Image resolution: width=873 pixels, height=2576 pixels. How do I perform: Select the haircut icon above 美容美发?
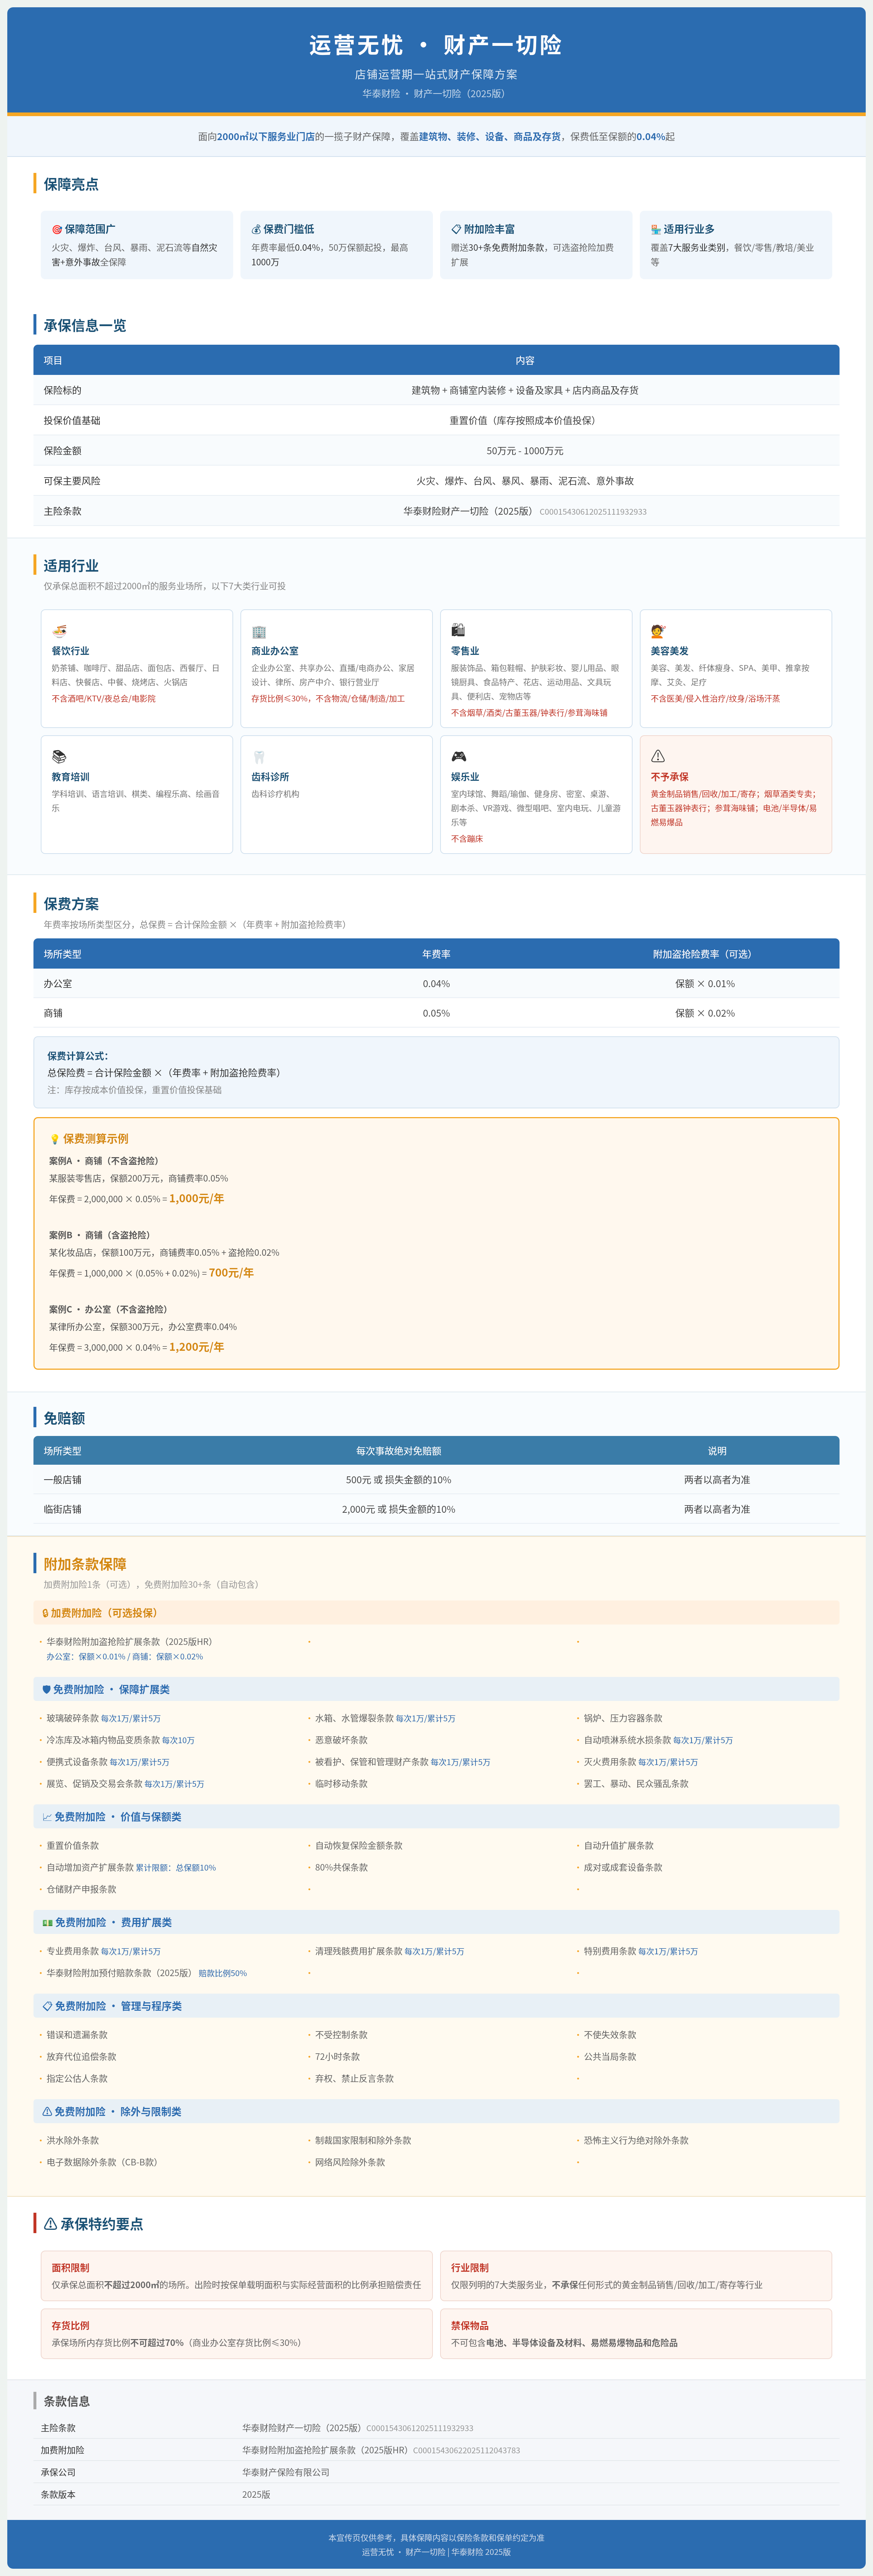(x=658, y=631)
